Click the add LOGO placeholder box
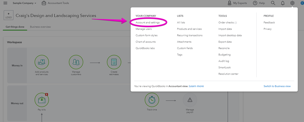Viewport: 304px width, 122px height. [9, 15]
